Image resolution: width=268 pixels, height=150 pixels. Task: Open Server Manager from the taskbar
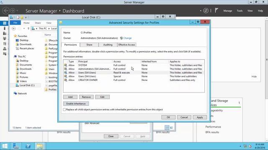tap(16, 146)
